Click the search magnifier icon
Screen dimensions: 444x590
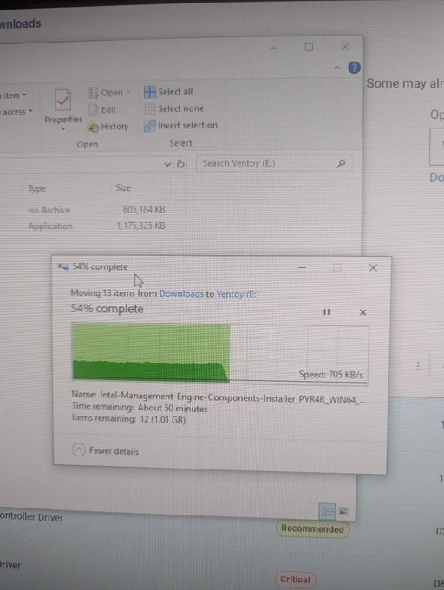tap(341, 163)
